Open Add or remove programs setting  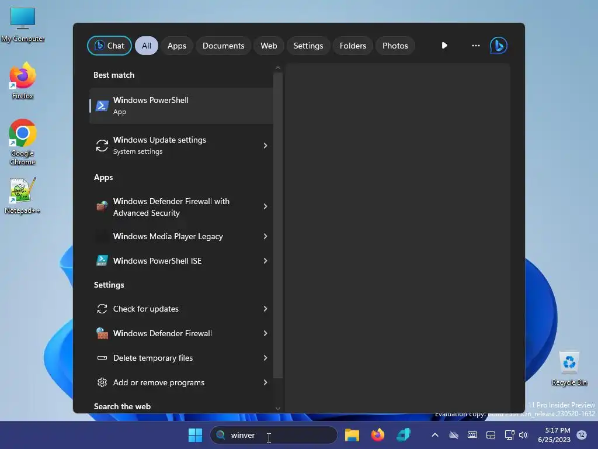tap(181, 382)
